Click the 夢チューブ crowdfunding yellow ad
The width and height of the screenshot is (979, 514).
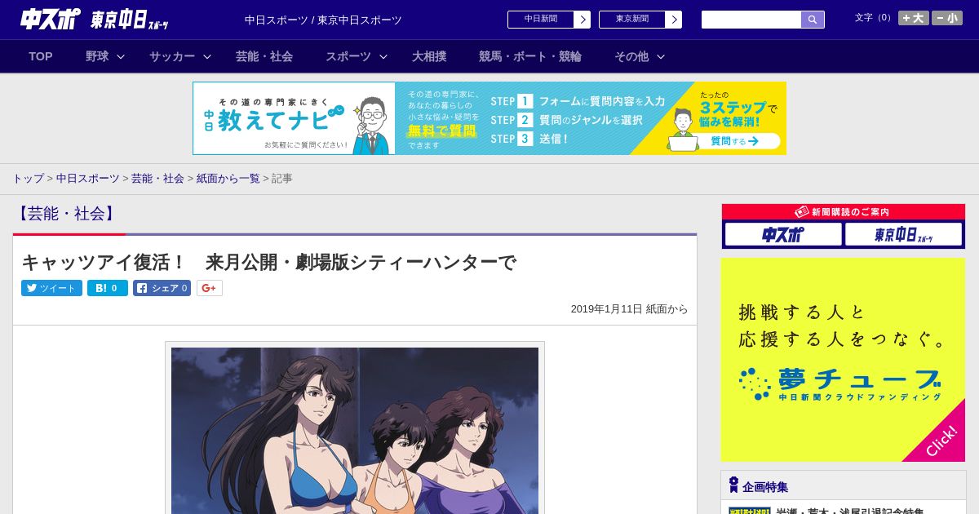[843, 360]
